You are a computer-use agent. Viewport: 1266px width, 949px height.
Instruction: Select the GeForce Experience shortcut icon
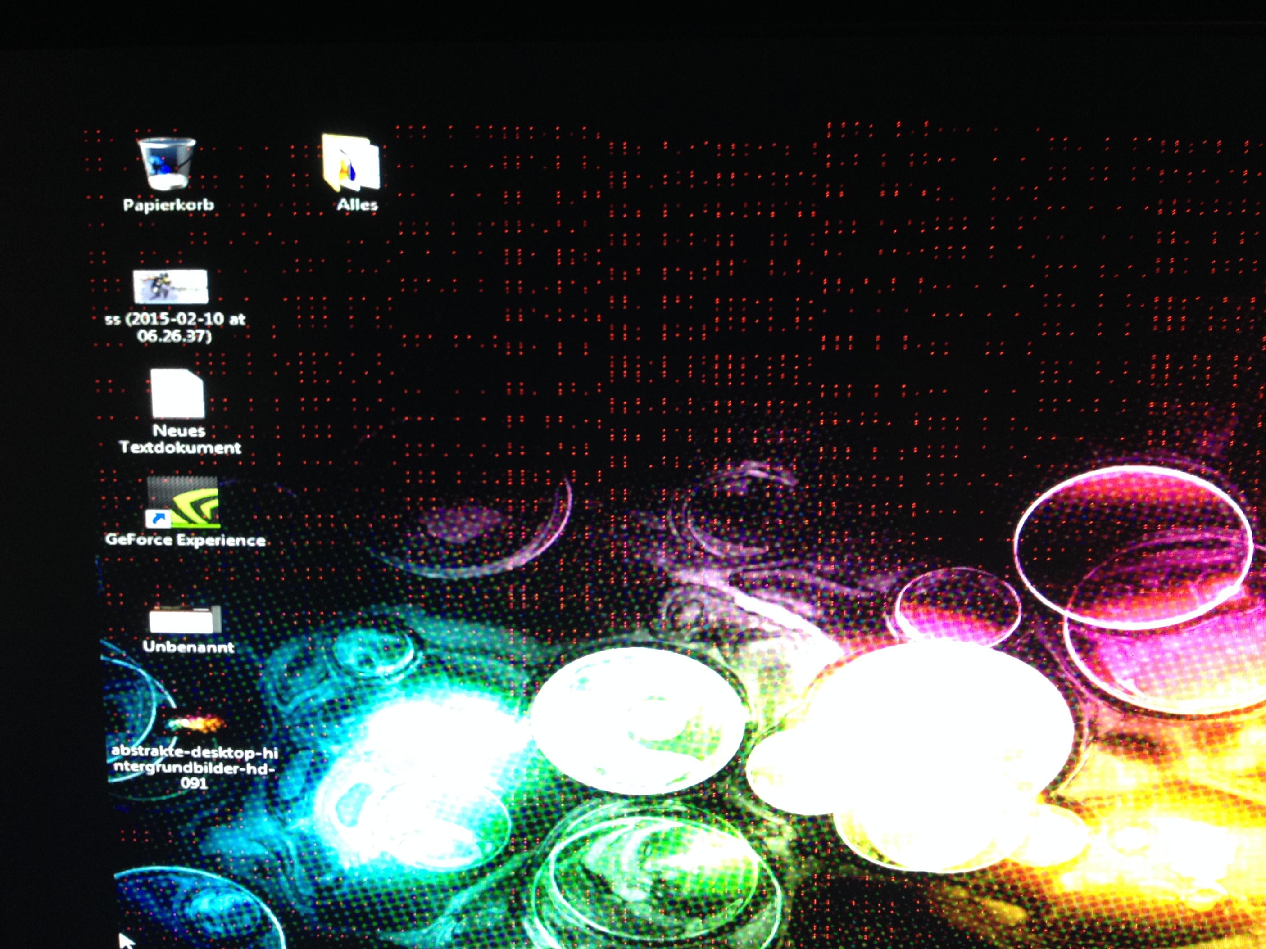184,502
